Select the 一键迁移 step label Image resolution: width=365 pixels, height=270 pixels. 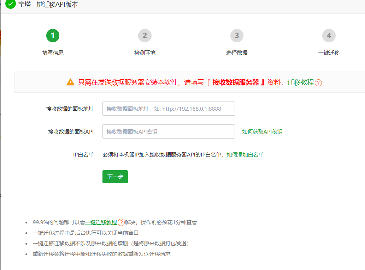click(x=329, y=53)
